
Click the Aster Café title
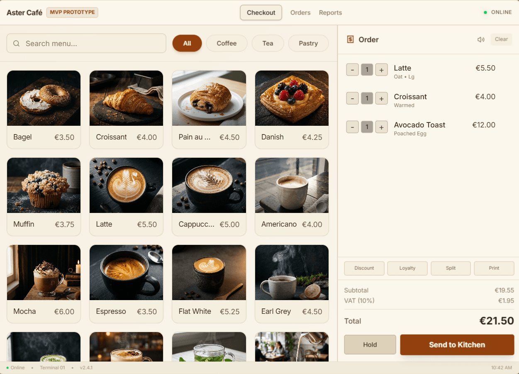[x=24, y=13]
